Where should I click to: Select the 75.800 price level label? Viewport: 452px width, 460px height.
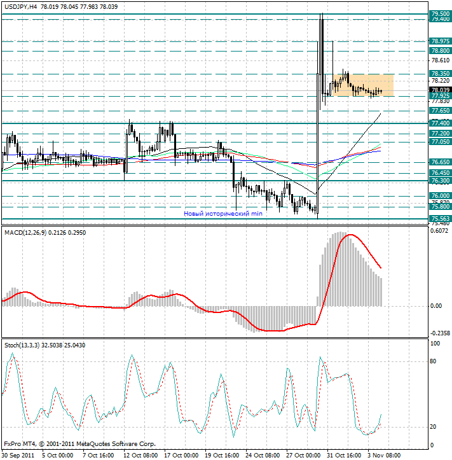(441, 207)
